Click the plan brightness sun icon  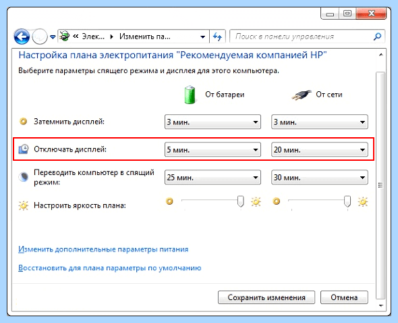point(24,205)
